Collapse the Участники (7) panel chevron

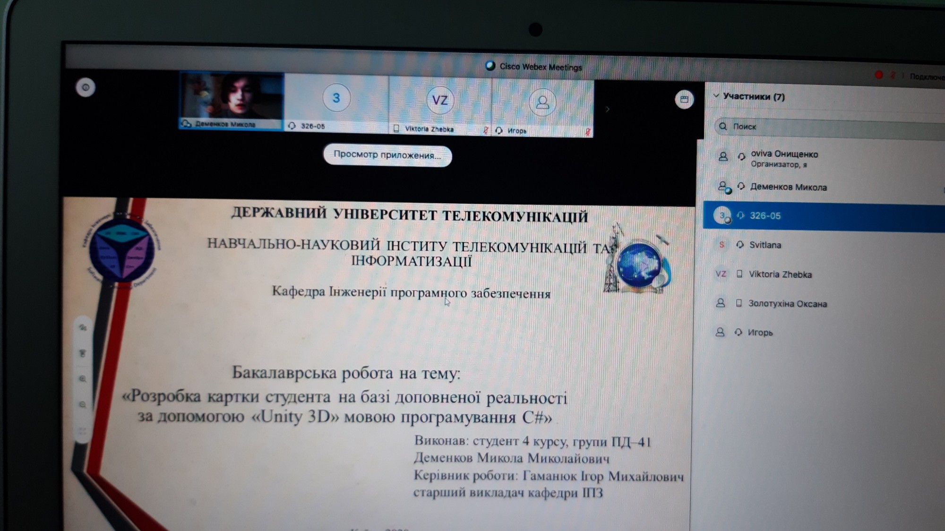tap(716, 96)
